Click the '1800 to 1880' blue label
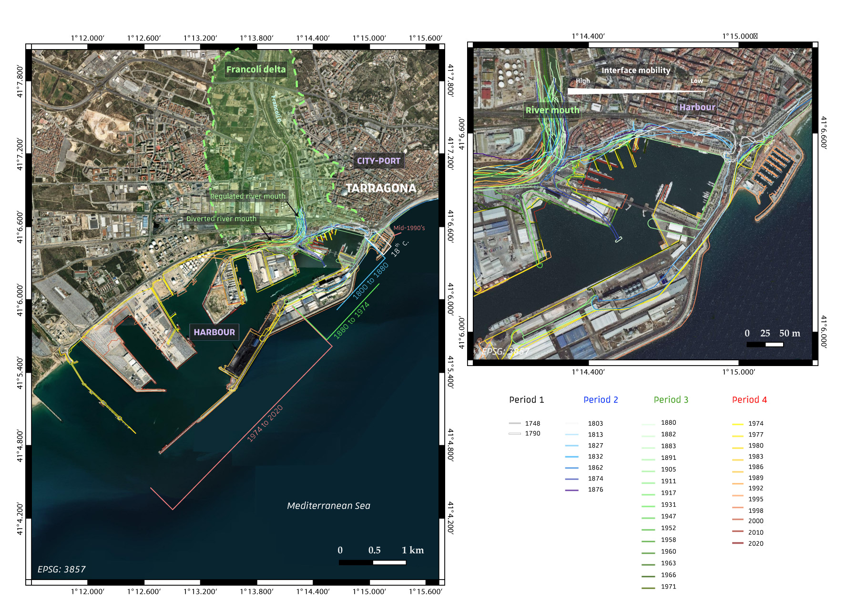Screen dimensions: 856x611 point(371,281)
